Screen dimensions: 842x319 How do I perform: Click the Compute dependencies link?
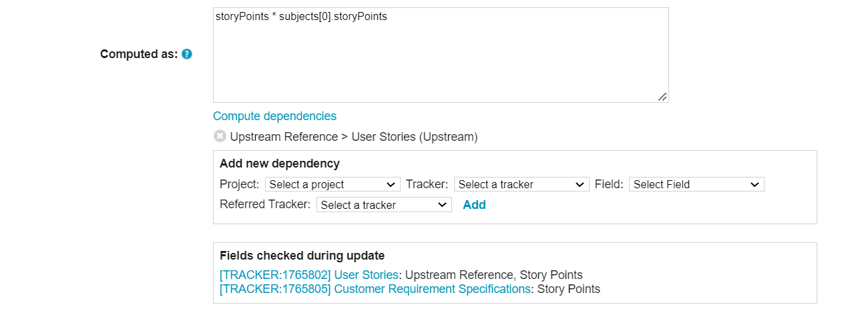point(274,116)
